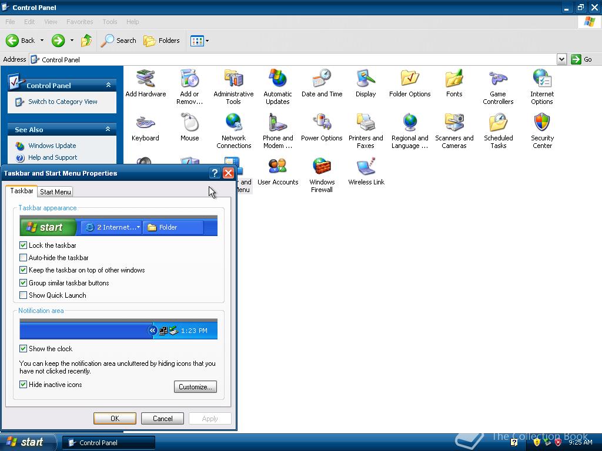Open Automatic Updates icon

click(x=277, y=87)
